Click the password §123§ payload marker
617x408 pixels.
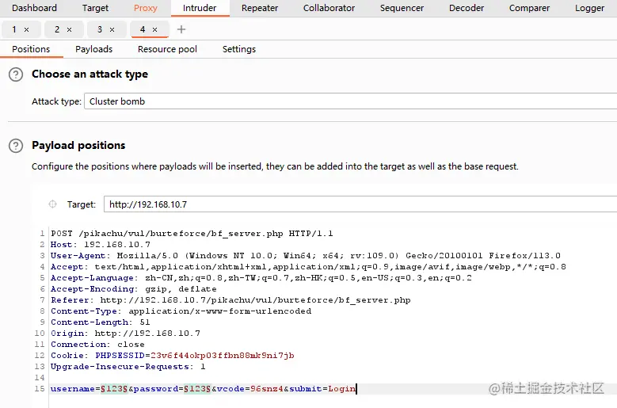pyautogui.click(x=197, y=389)
